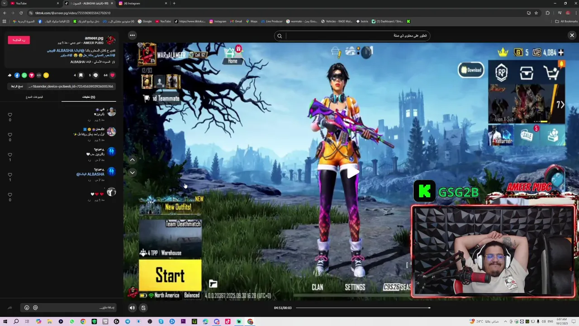Screen dimensions: 579x326
Task: Click the copy link button
Action: coord(17,86)
